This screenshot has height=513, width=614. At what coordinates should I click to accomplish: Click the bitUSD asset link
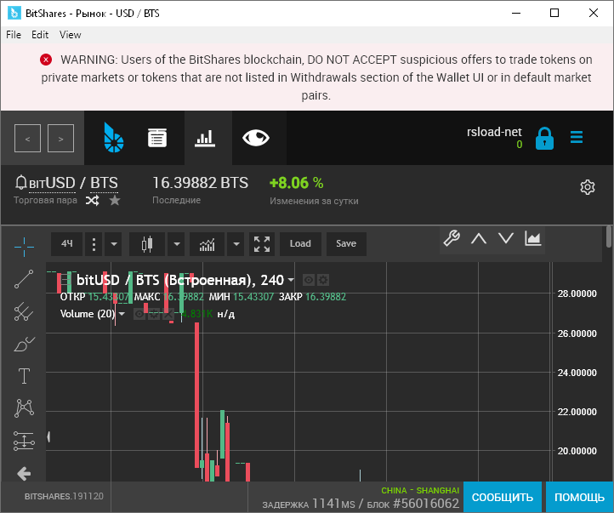pos(52,183)
